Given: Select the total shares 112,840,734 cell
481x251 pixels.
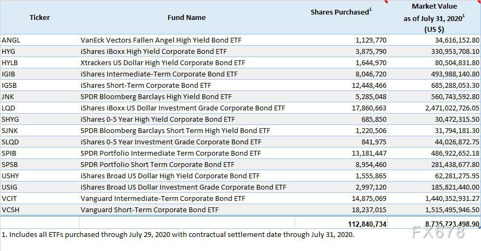Looking at the screenshot, I should pos(341,223).
